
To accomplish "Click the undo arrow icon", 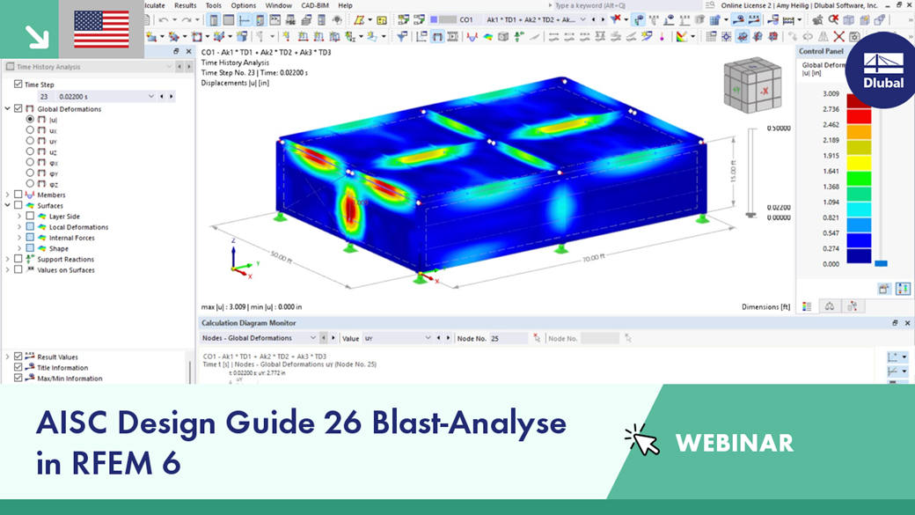I will pyautogui.click(x=164, y=20).
